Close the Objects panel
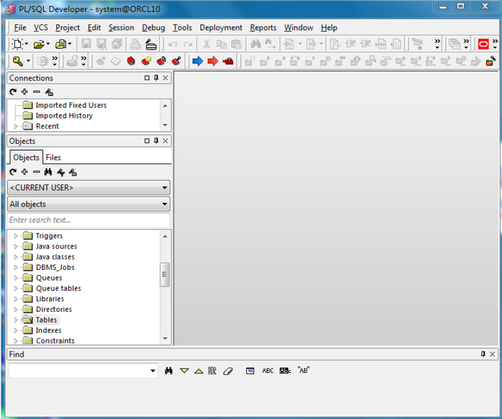The image size is (502, 419). 165,141
